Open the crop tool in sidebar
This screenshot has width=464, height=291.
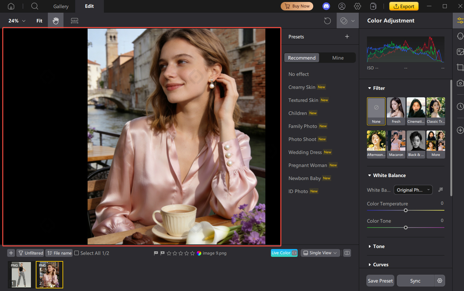pyautogui.click(x=460, y=67)
